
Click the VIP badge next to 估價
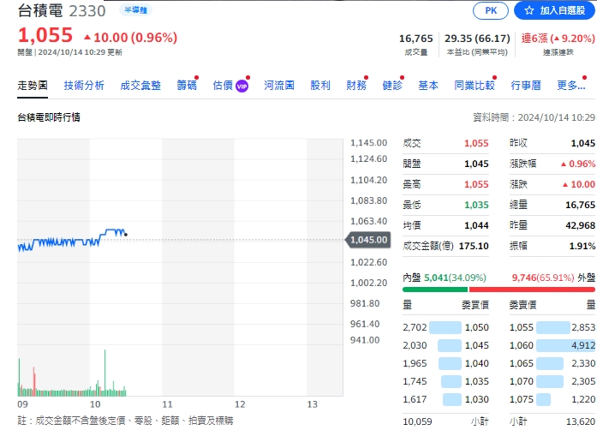(242, 87)
